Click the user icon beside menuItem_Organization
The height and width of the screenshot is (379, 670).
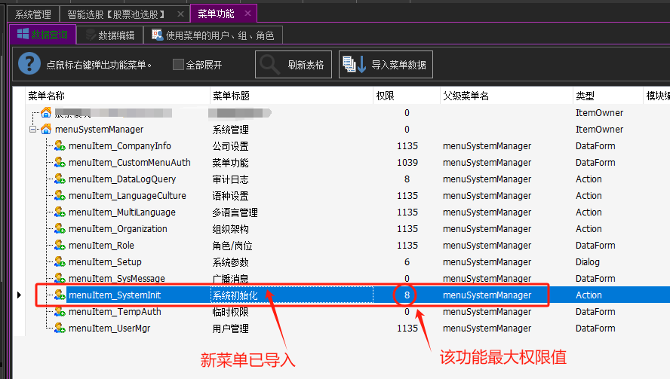(x=60, y=229)
